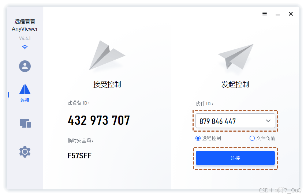Click the Wi-Fi status icon
306x196 pixels.
25,47
